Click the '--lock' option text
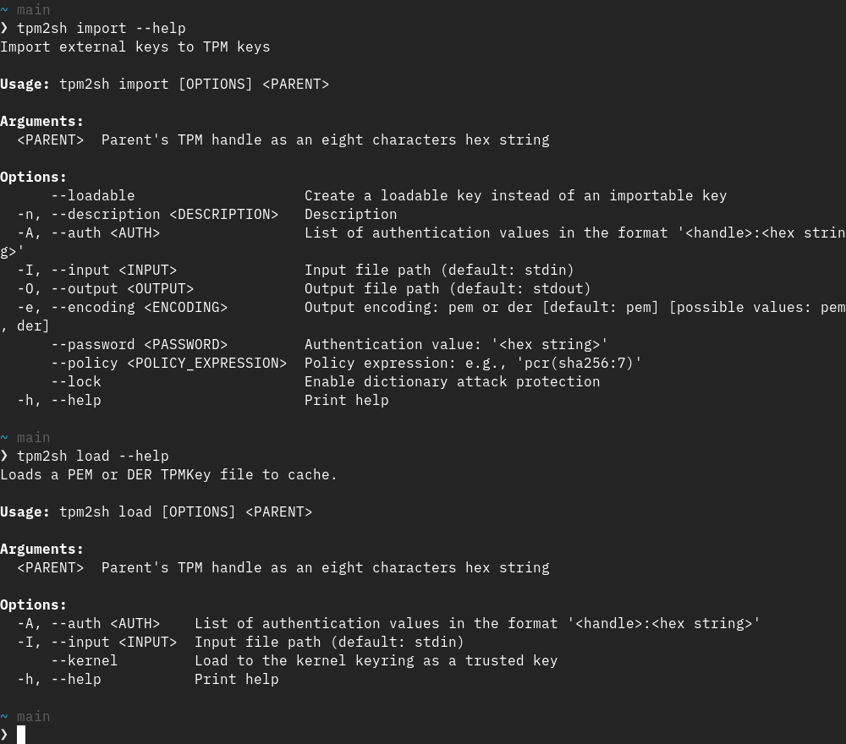This screenshot has width=846, height=744. pos(75,381)
